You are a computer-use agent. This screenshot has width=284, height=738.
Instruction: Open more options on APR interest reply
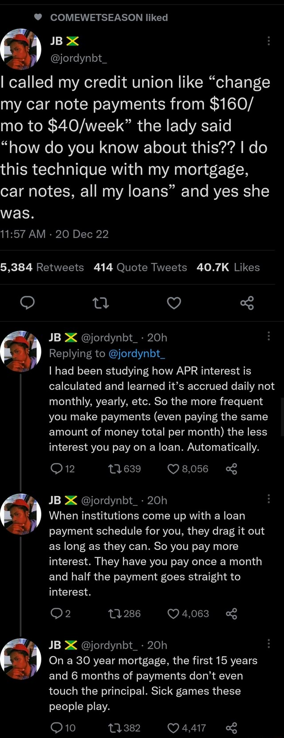268,336
